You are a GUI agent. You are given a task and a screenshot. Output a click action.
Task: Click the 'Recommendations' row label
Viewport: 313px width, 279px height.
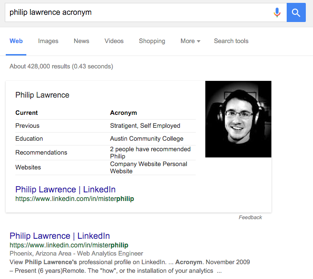click(41, 153)
